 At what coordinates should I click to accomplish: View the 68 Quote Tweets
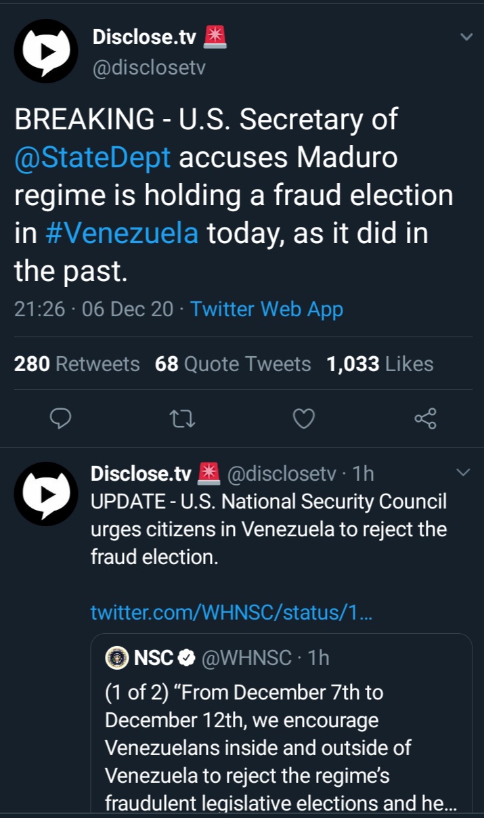coord(233,364)
